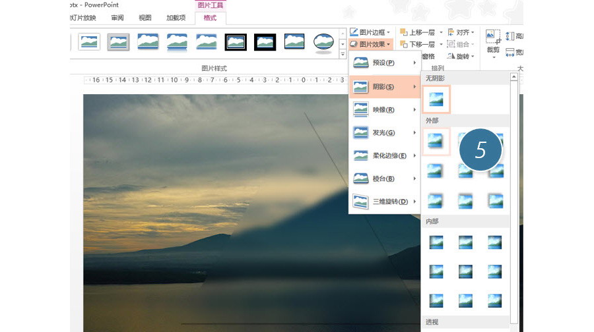Image resolution: width=594 pixels, height=332 pixels.
Task: Select the bottom-right inner shadow preset
Action: point(495,300)
